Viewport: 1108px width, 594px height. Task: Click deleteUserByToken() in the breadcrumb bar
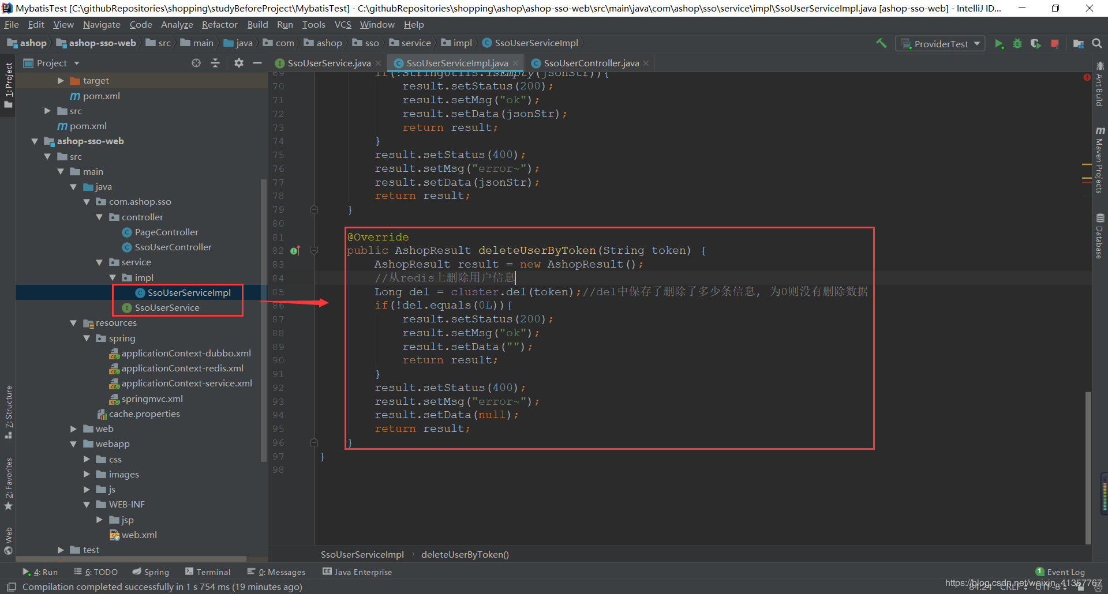click(465, 555)
